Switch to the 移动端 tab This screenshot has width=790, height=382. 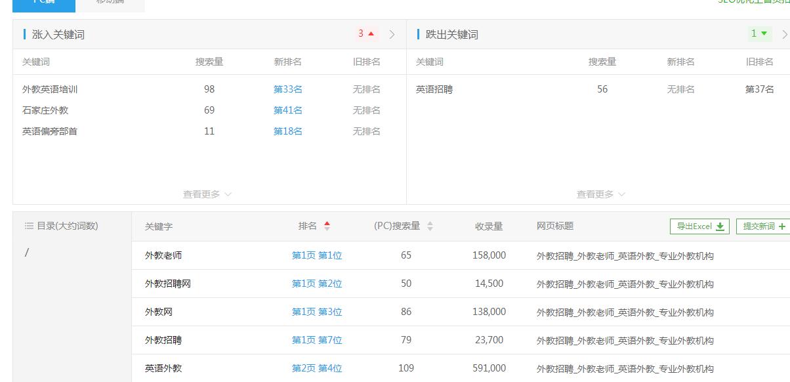pos(110,3)
